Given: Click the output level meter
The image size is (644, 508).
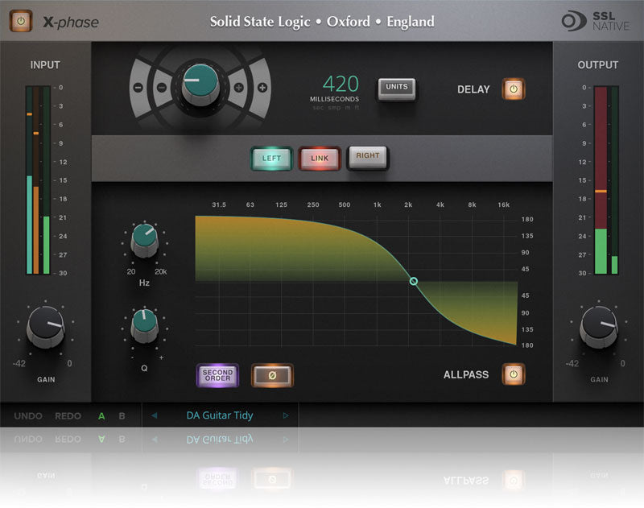Looking at the screenshot, I should (x=606, y=180).
